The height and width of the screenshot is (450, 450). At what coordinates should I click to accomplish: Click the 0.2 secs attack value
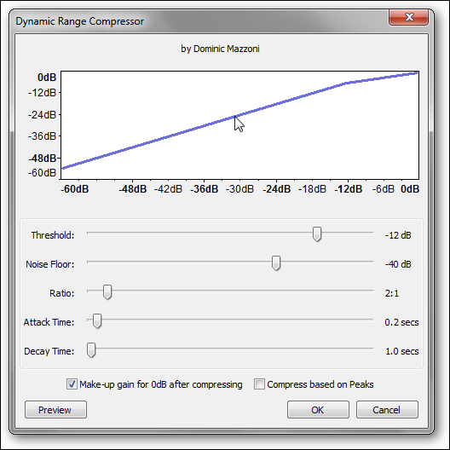coord(401,322)
